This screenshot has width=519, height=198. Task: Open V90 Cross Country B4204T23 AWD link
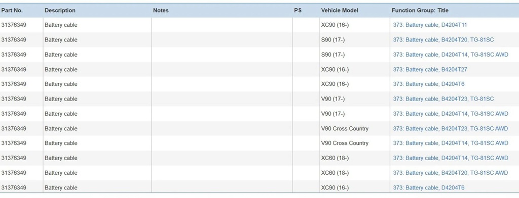pyautogui.click(x=450, y=129)
